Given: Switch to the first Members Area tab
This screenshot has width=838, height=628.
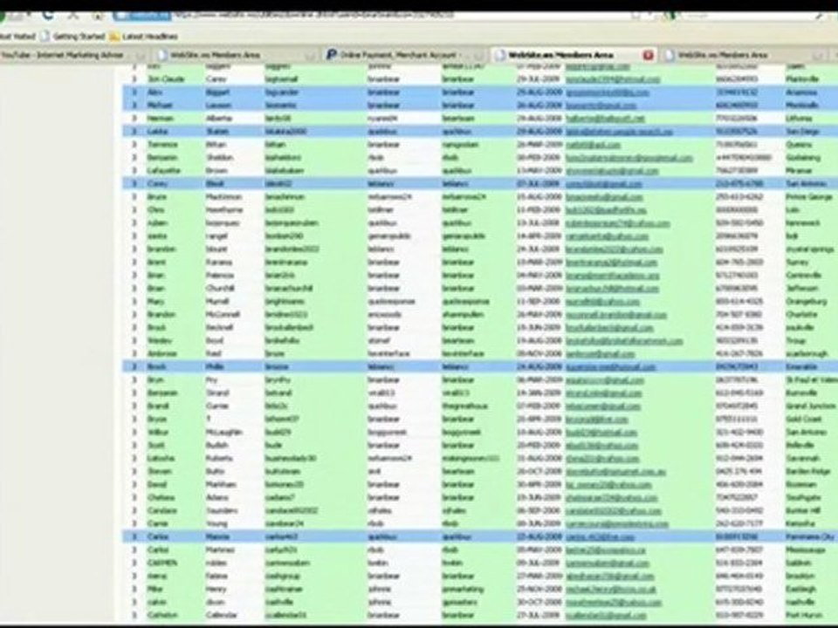Looking at the screenshot, I should pos(235,55).
